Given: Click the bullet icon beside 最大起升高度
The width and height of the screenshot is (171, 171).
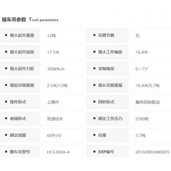Looking at the screenshot, I should (x=6, y=52).
